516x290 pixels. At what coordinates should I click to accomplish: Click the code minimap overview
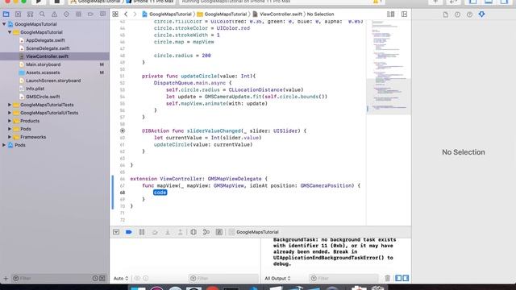[389, 67]
